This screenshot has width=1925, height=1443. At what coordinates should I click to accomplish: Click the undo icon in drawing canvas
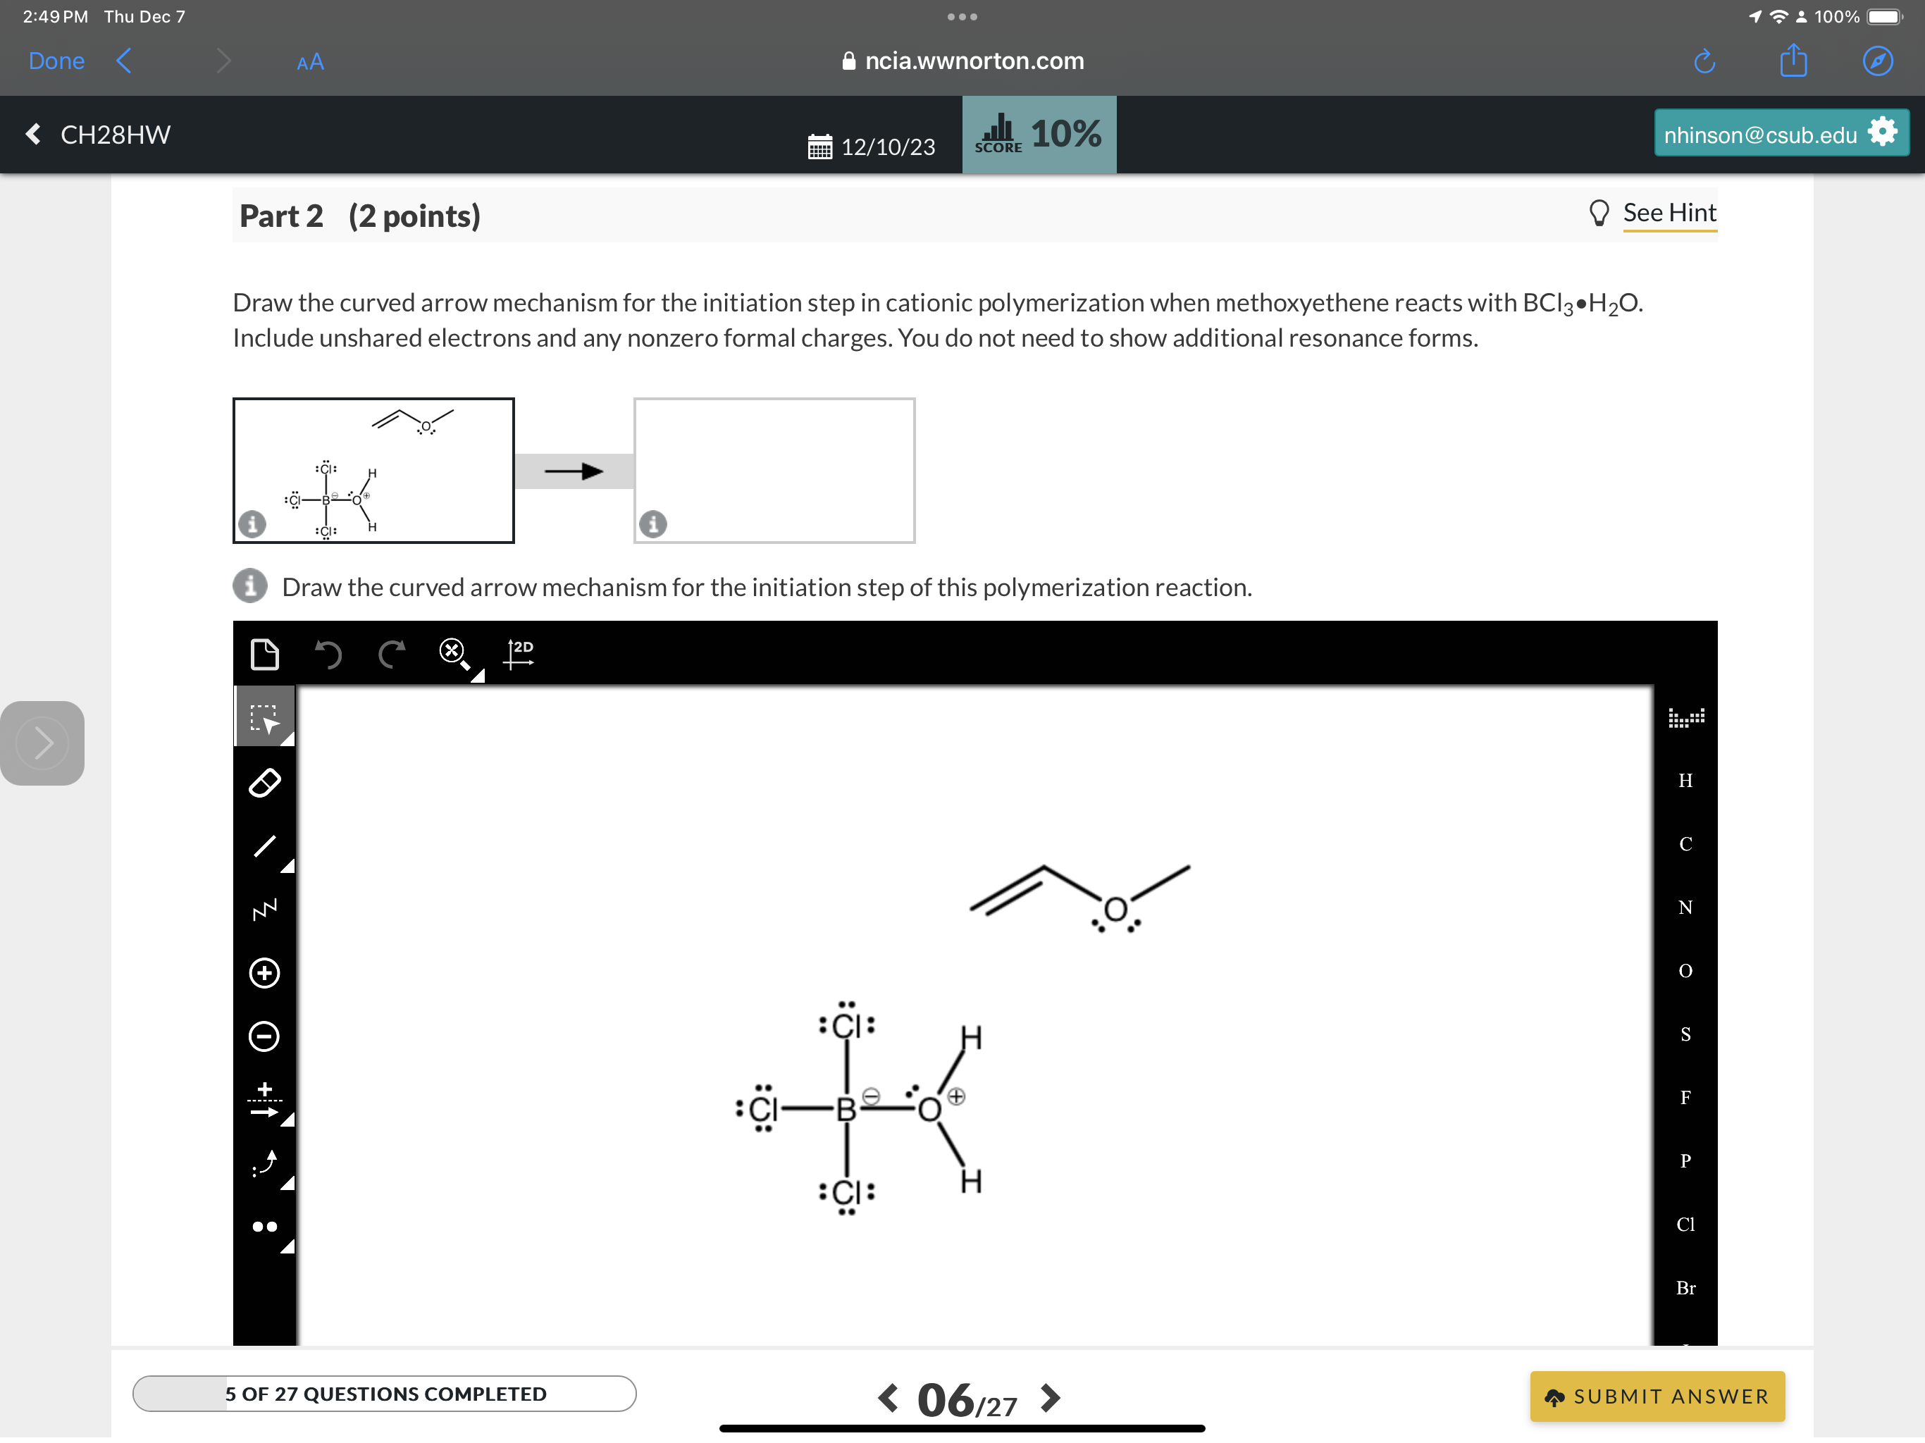click(x=328, y=654)
